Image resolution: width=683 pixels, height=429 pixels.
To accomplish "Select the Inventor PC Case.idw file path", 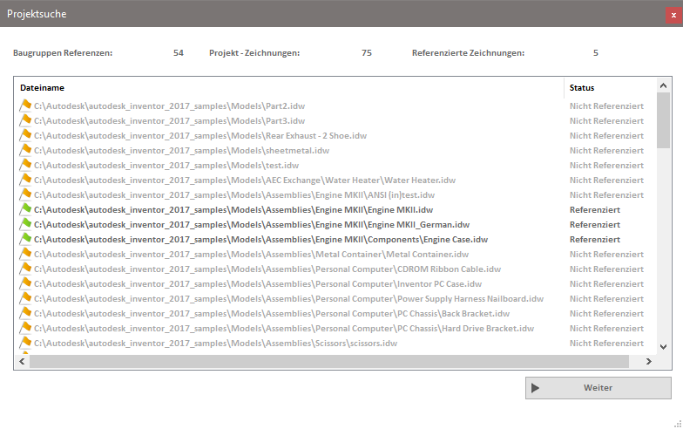I will click(258, 284).
